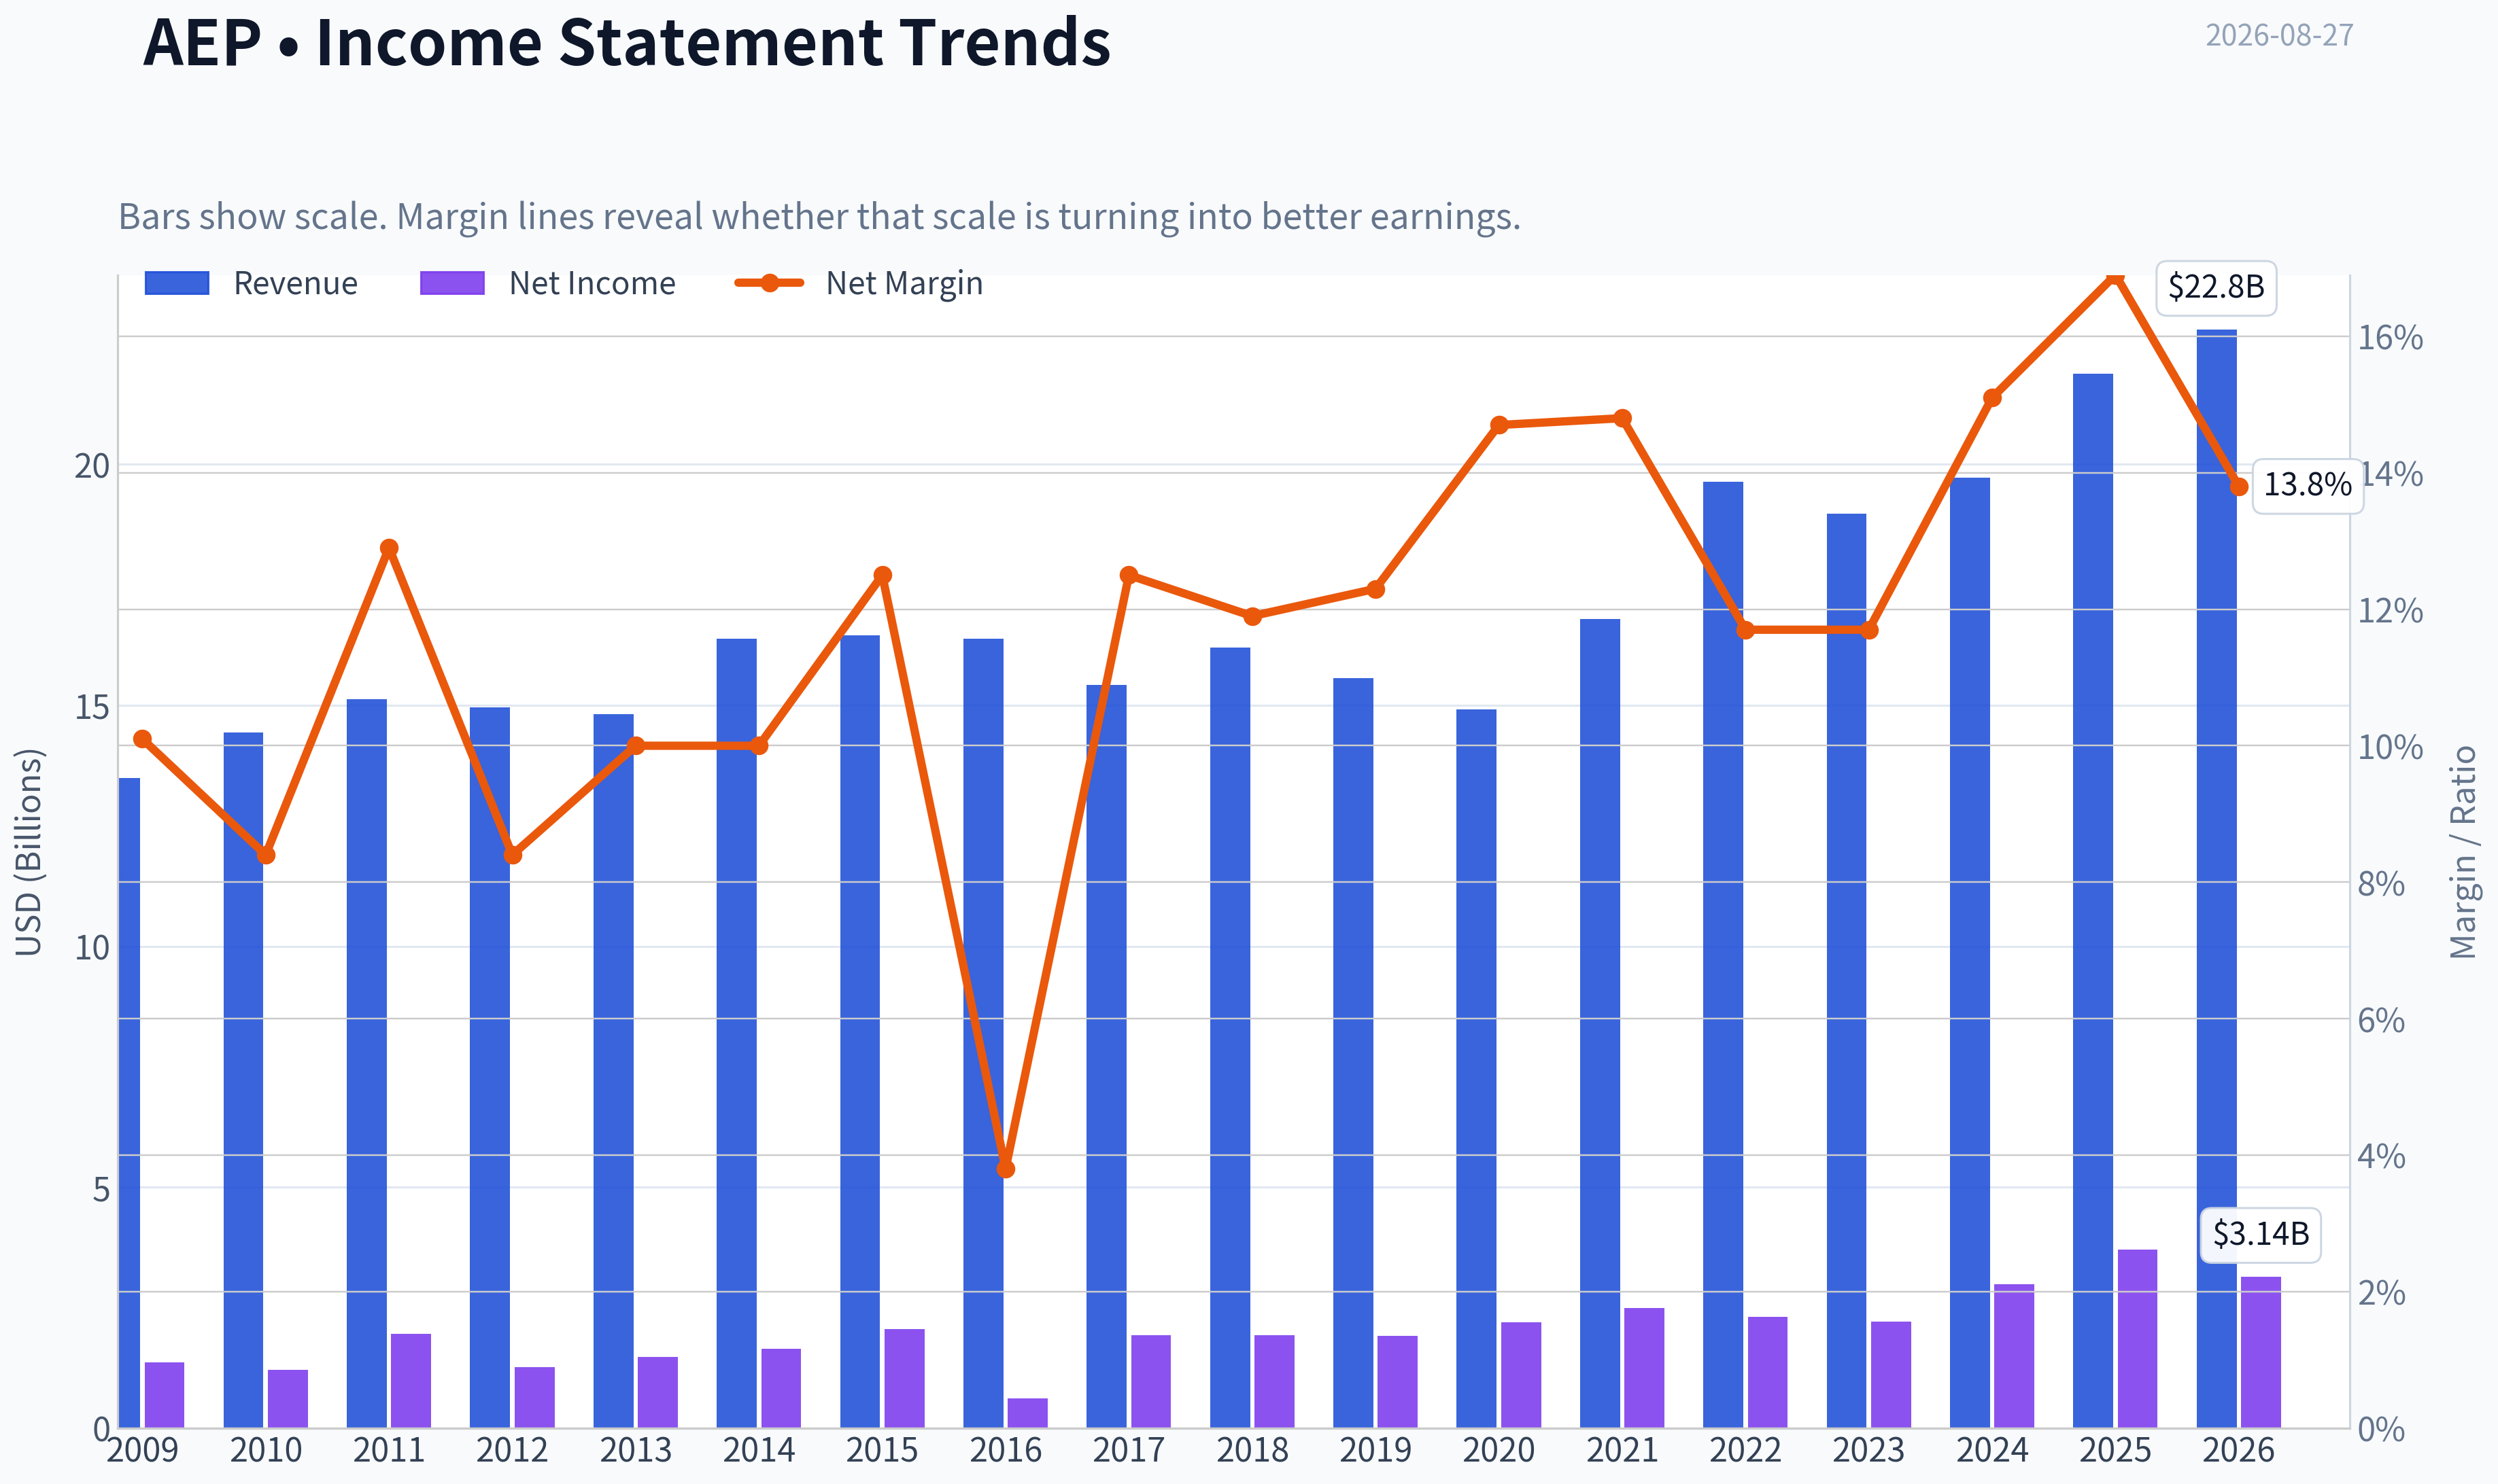
Task: Click the $3.14B net income annotation
Action: 2261,1235
